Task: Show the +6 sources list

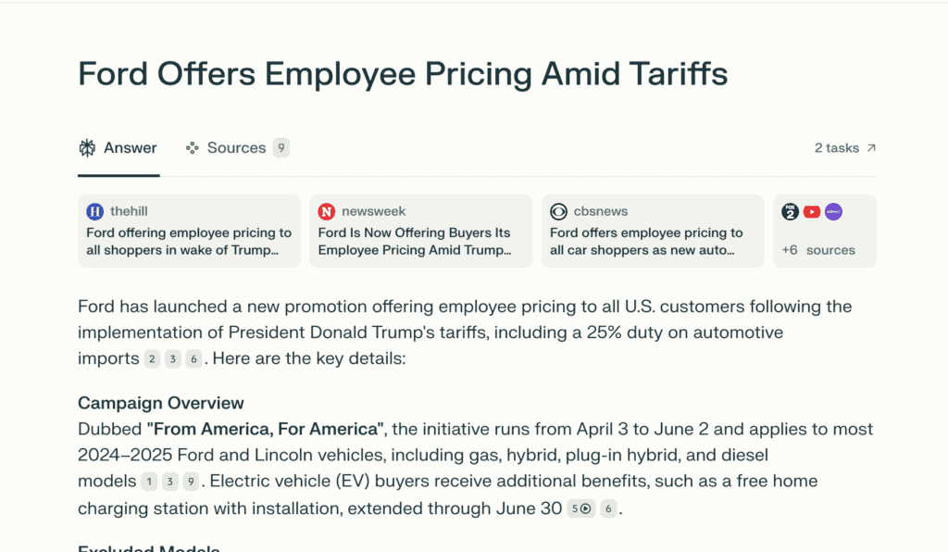Action: 818,250
